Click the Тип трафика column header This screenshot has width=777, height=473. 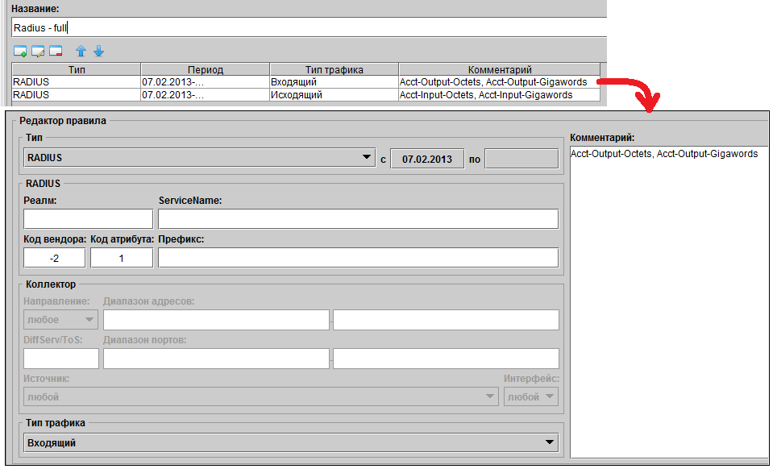click(334, 69)
